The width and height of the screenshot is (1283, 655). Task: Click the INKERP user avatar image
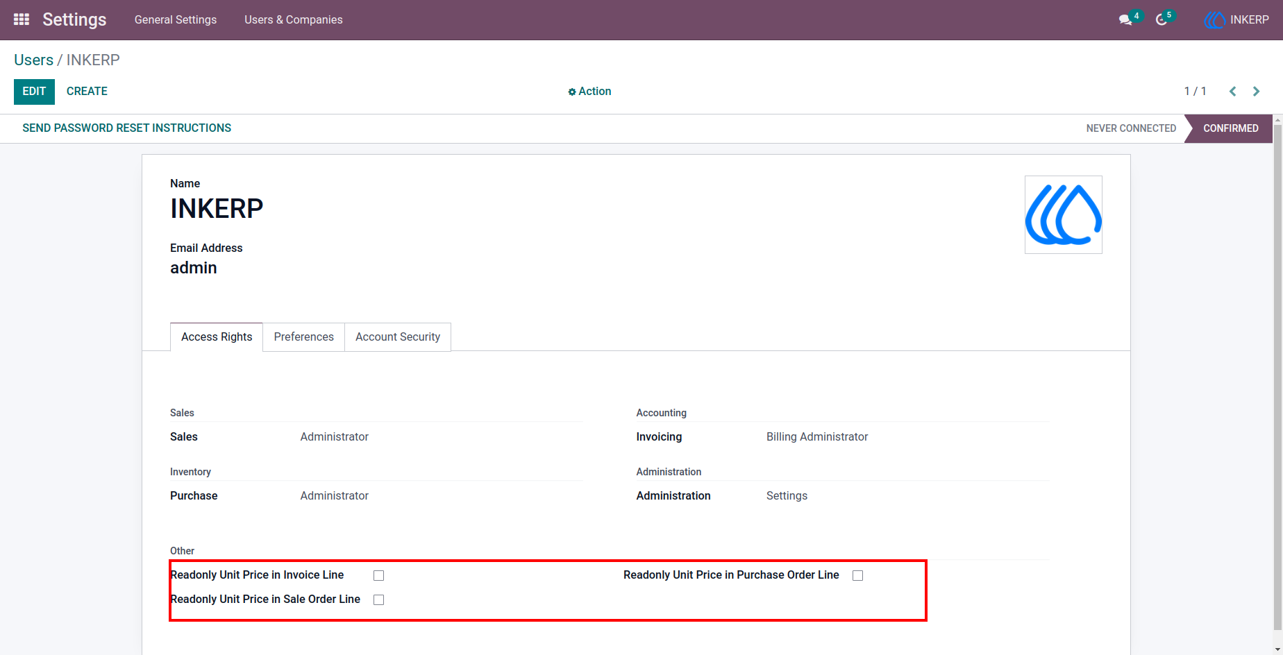click(1064, 214)
